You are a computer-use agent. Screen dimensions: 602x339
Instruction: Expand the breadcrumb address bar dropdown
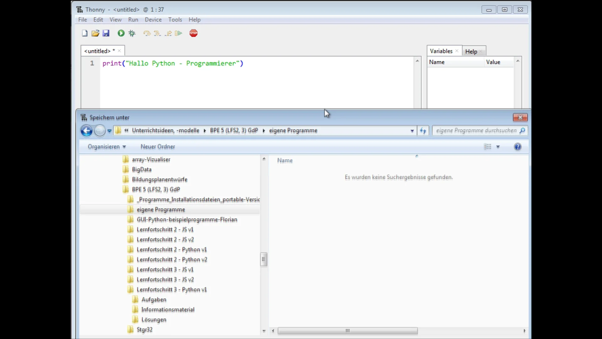point(411,131)
